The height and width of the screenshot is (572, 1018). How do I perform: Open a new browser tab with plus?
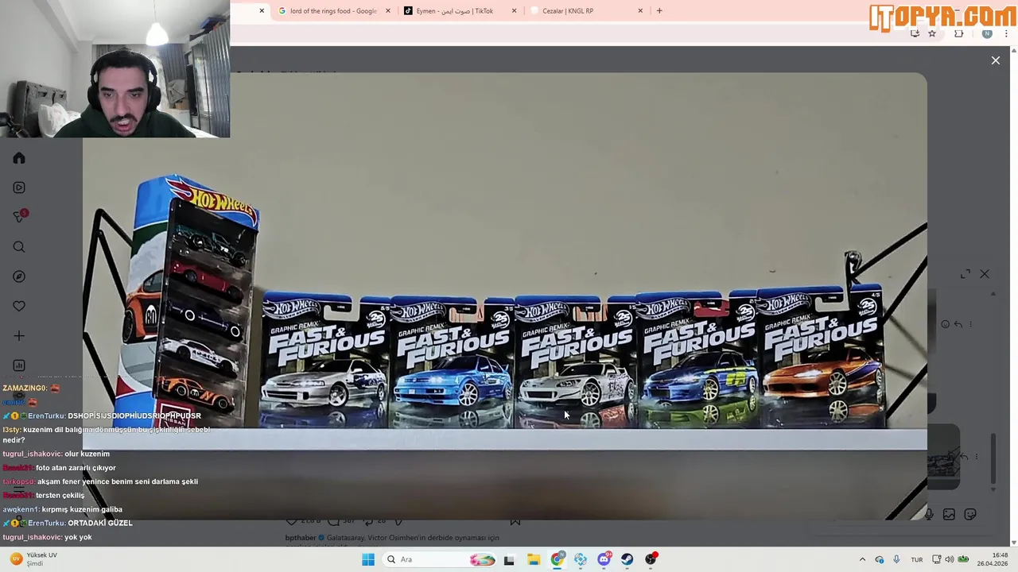[x=659, y=11]
